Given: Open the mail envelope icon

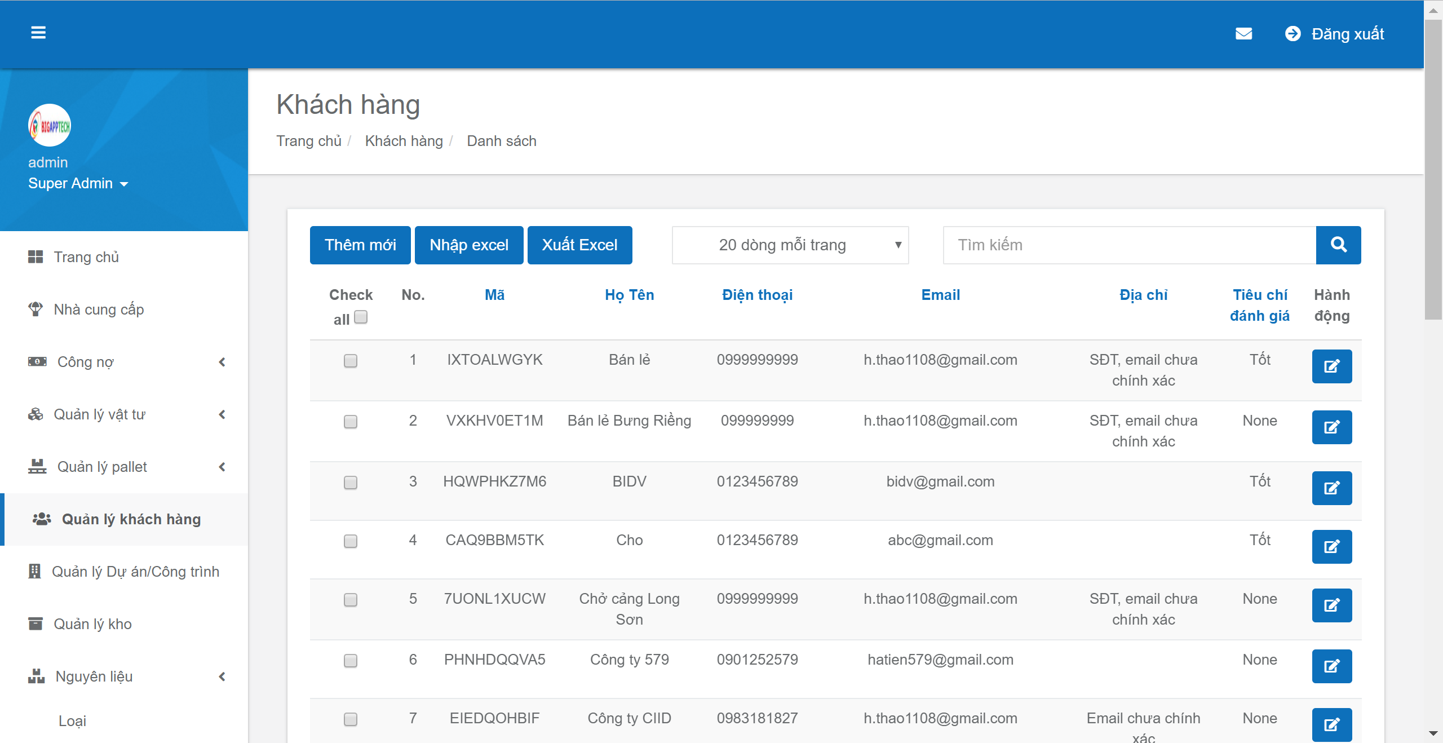Looking at the screenshot, I should point(1243,34).
